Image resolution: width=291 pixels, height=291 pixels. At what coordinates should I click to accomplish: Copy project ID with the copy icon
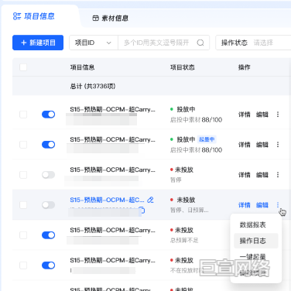(142, 211)
